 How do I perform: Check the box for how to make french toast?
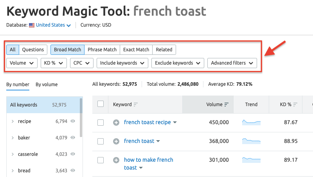pos(101,160)
